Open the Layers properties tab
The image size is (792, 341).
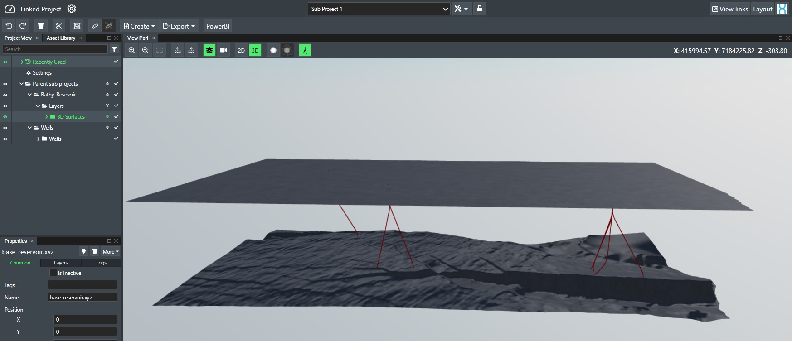pyautogui.click(x=61, y=263)
